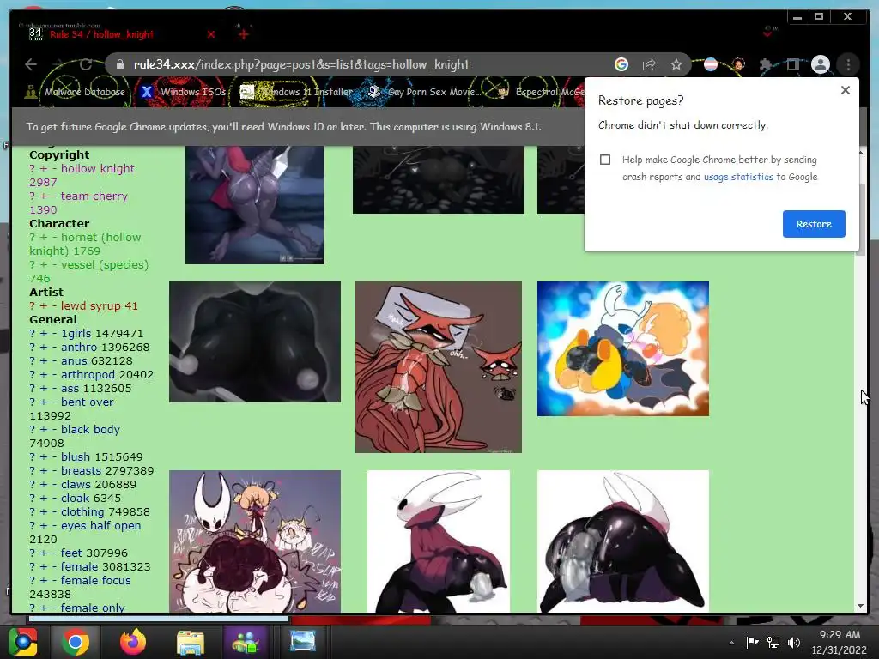
Task: Open the arthropod tag link
Action: click(87, 374)
